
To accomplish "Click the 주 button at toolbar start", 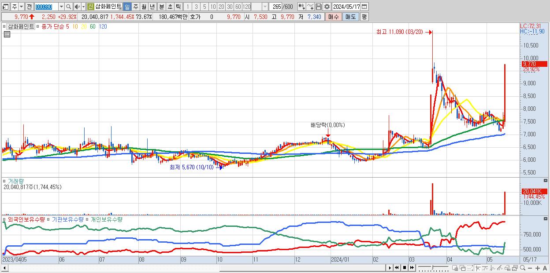I will (15, 7).
